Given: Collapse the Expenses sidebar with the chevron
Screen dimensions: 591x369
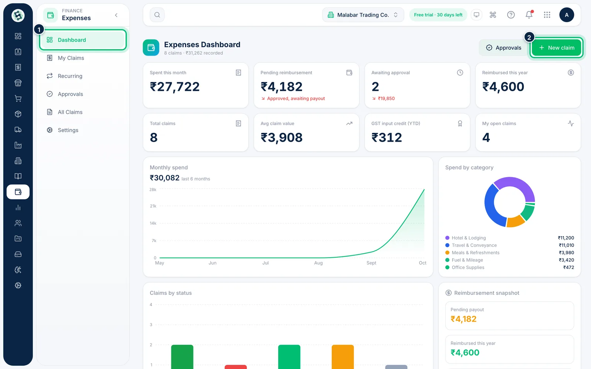Looking at the screenshot, I should [116, 15].
